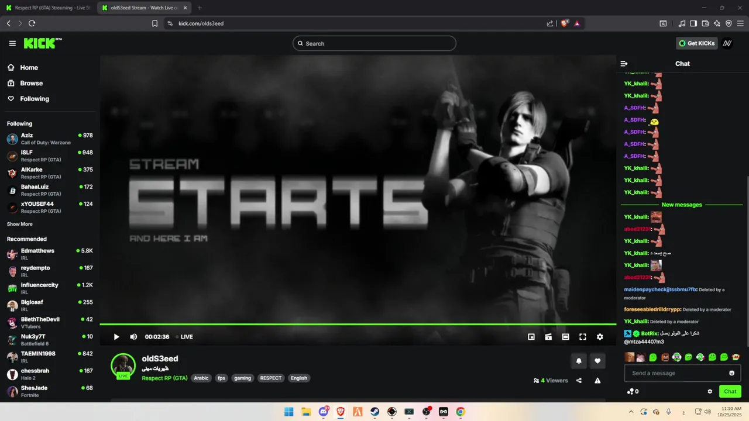Open Brave Wallet icon
The image size is (749, 421).
pos(705,23)
